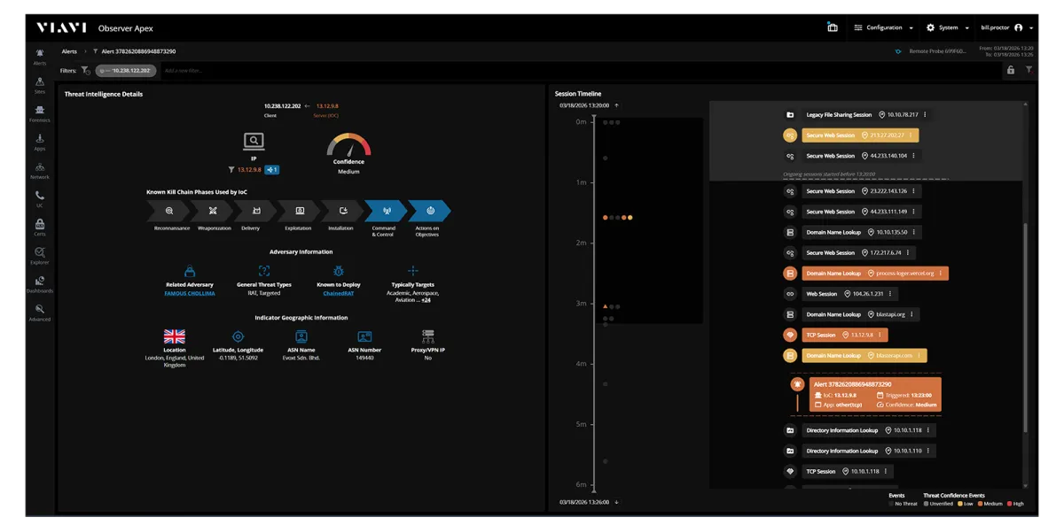Click the client IP 10.238.122.202 text
Viewport: 1064px width, 525px height.
tap(283, 106)
